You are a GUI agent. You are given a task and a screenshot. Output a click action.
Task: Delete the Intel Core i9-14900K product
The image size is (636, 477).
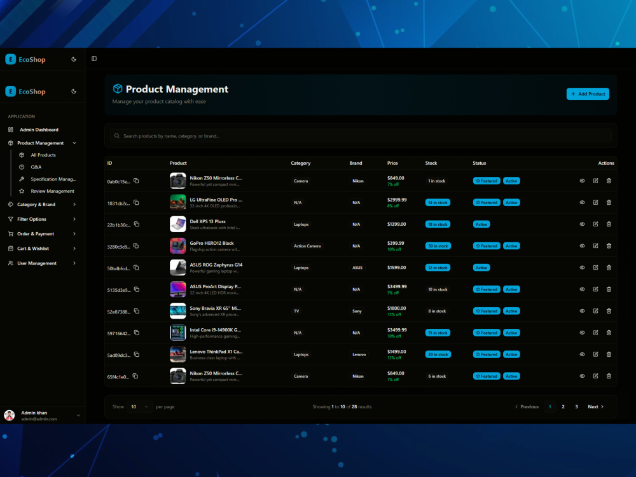pos(609,333)
